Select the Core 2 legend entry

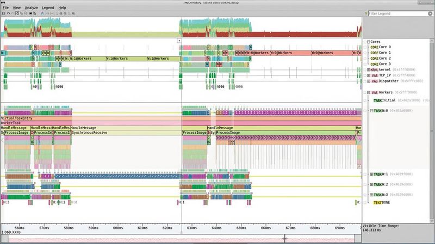384,59
